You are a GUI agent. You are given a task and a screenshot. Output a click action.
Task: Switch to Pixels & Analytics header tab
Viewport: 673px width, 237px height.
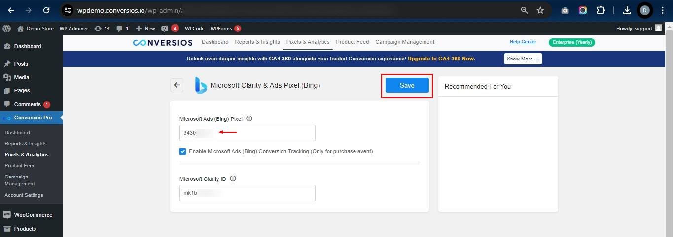(308, 42)
